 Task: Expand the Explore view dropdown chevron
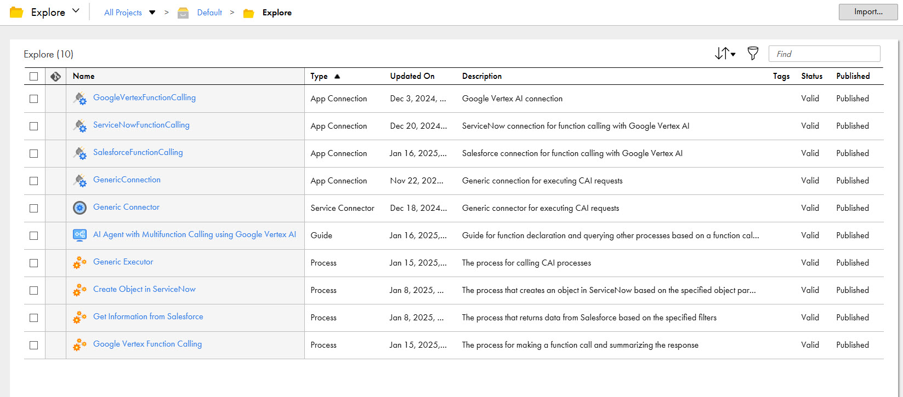tap(76, 11)
